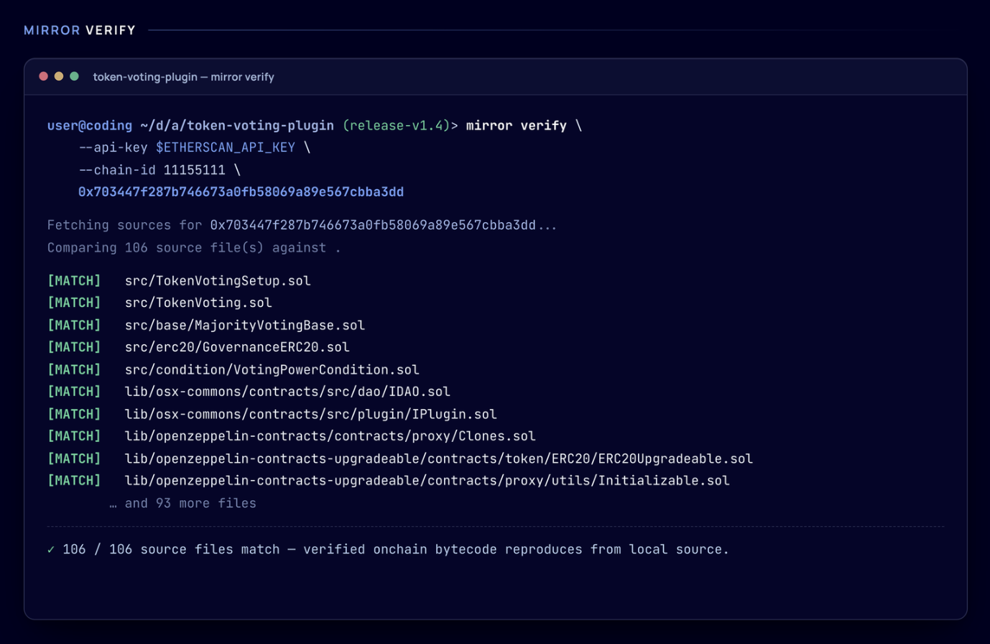Click 'src/condition/VotingPowerCondition.sol' file path
This screenshot has height=644, width=990.
[272, 370]
